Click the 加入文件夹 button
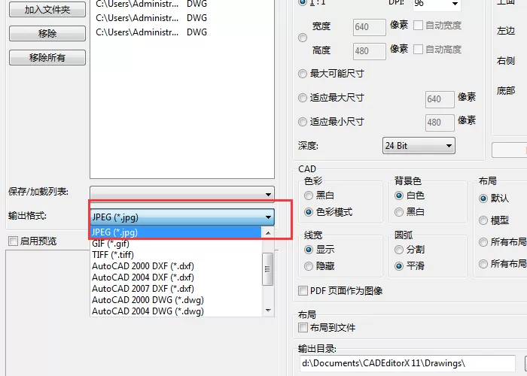527x376 pixels. (47, 9)
